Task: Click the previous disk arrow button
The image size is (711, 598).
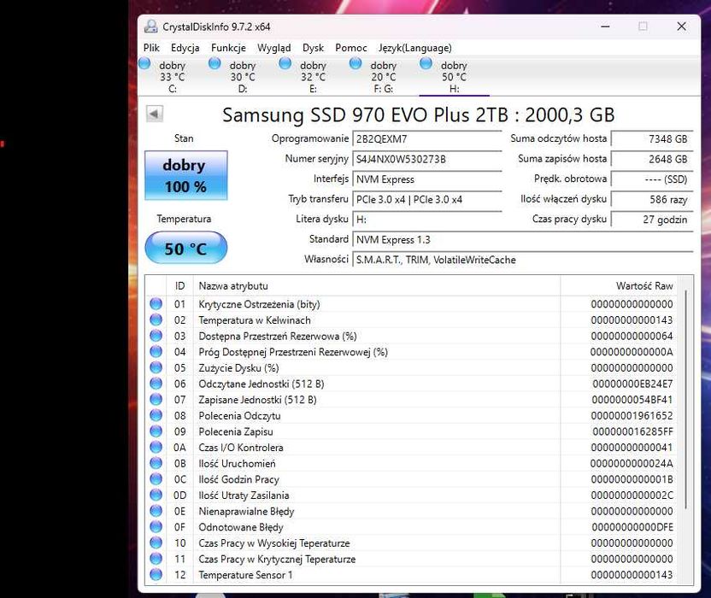Action: point(155,114)
